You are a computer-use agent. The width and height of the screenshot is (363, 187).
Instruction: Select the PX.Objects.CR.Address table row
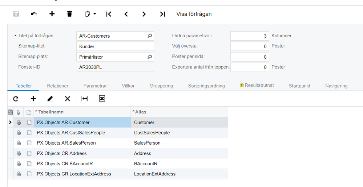click(x=83, y=153)
